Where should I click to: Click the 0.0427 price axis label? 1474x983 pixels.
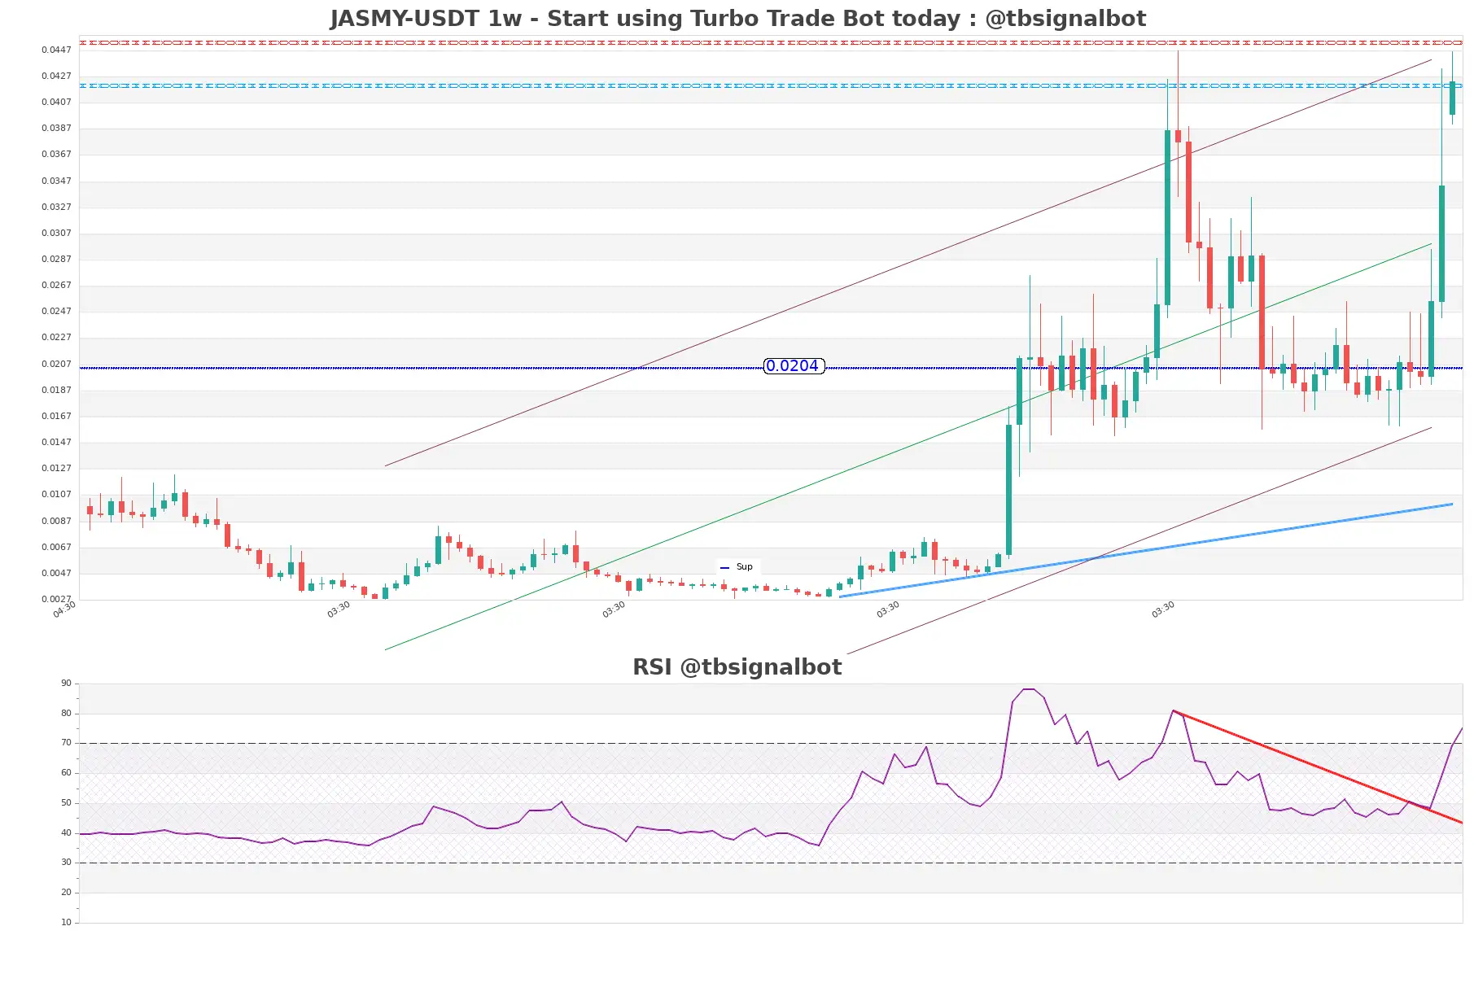[x=56, y=76]
